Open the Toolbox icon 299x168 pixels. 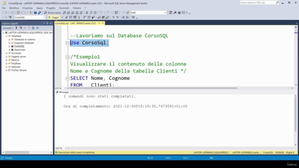pyautogui.click(x=179, y=13)
